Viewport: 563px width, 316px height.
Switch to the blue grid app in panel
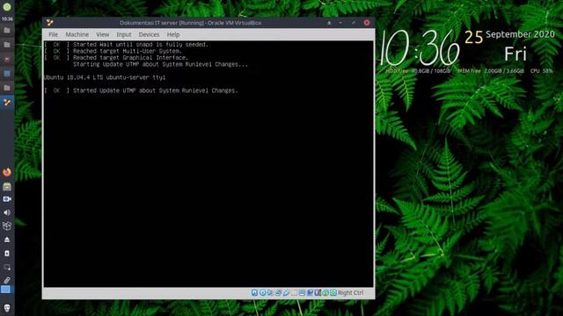(7, 74)
